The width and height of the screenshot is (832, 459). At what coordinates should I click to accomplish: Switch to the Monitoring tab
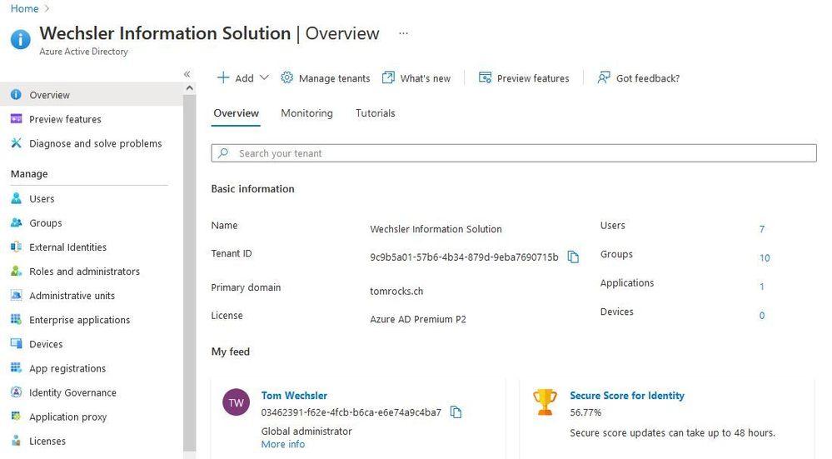coord(306,113)
